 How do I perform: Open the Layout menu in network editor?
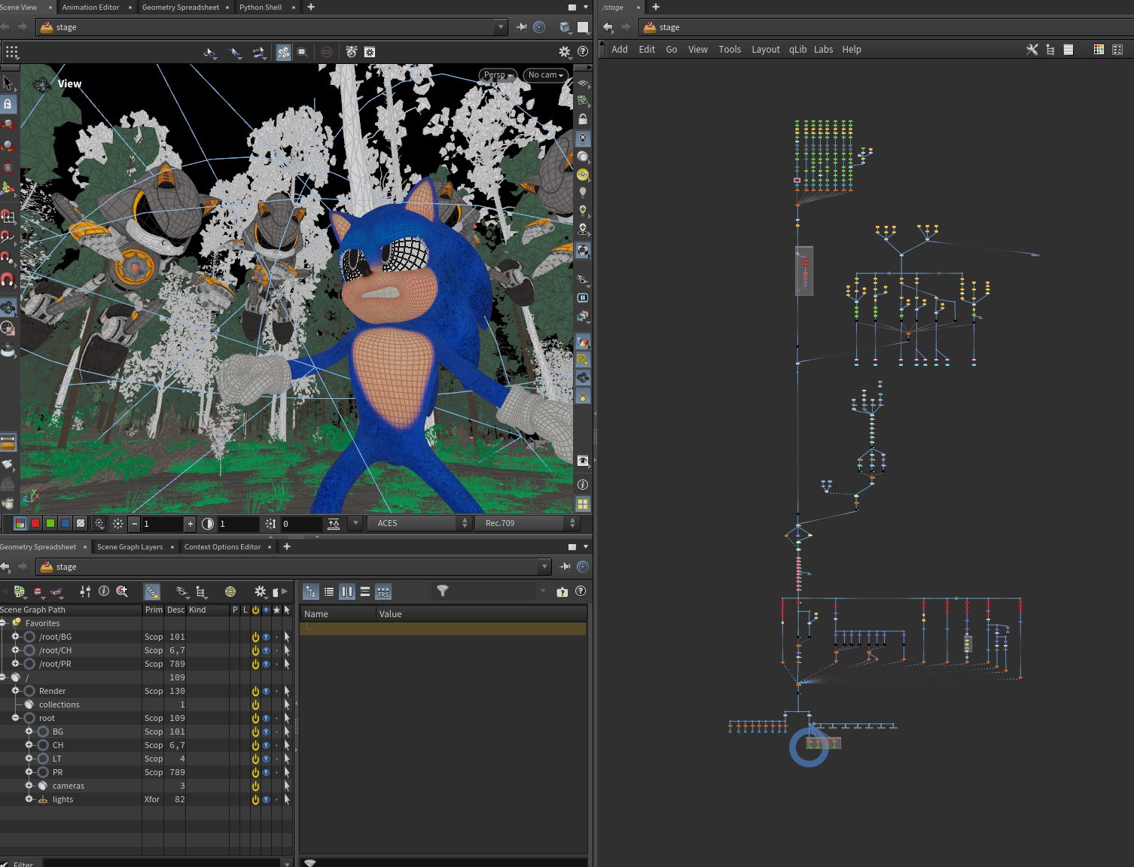[x=765, y=50]
